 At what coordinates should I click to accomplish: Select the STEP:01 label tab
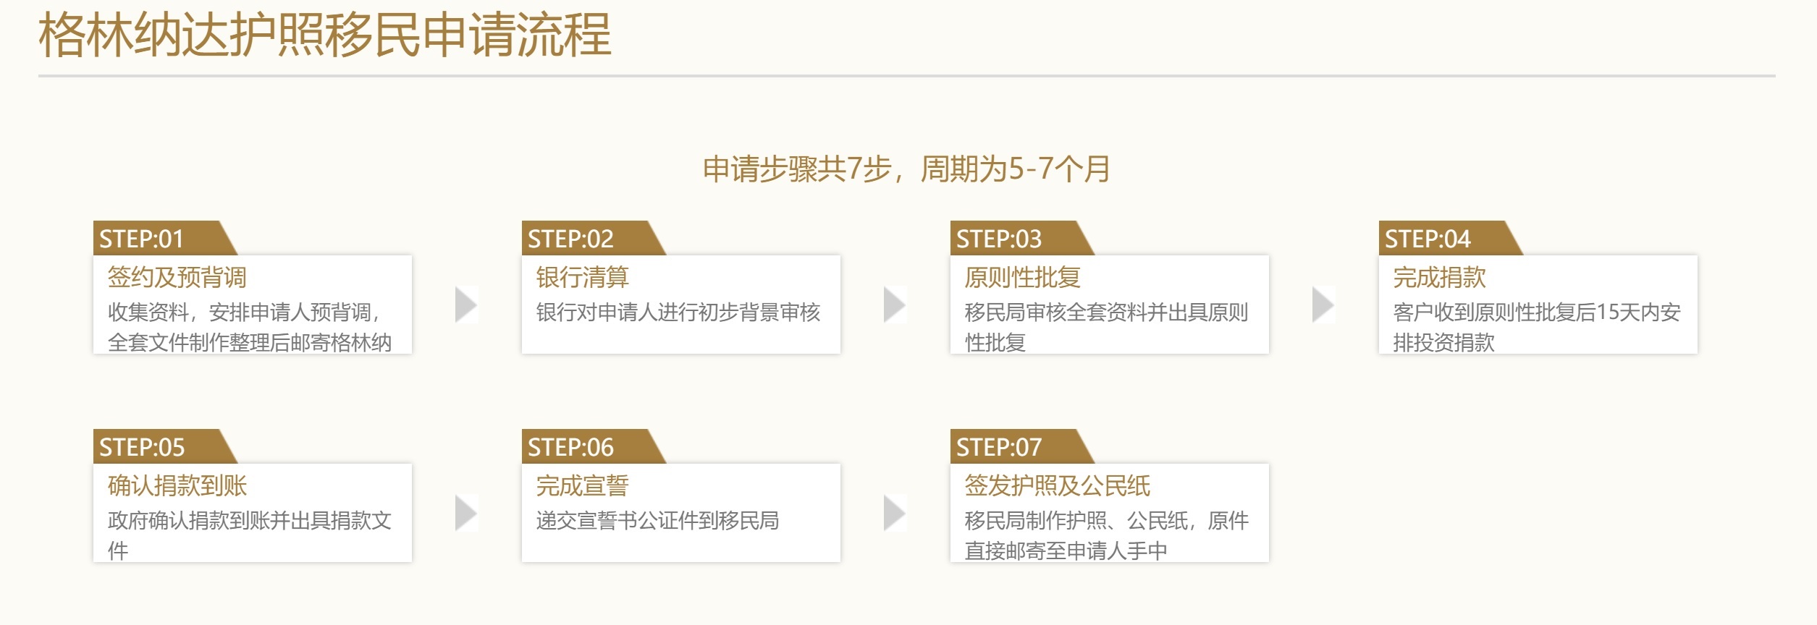click(x=165, y=238)
